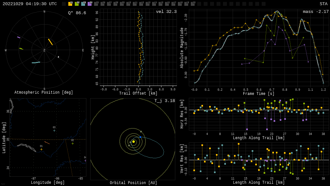Click the teal station 03 swatch
Viewport: 330px width, 186px height.
(x=83, y=4)
